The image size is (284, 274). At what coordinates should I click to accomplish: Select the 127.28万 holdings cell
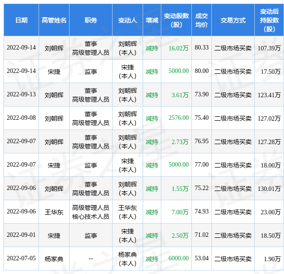[269, 142]
